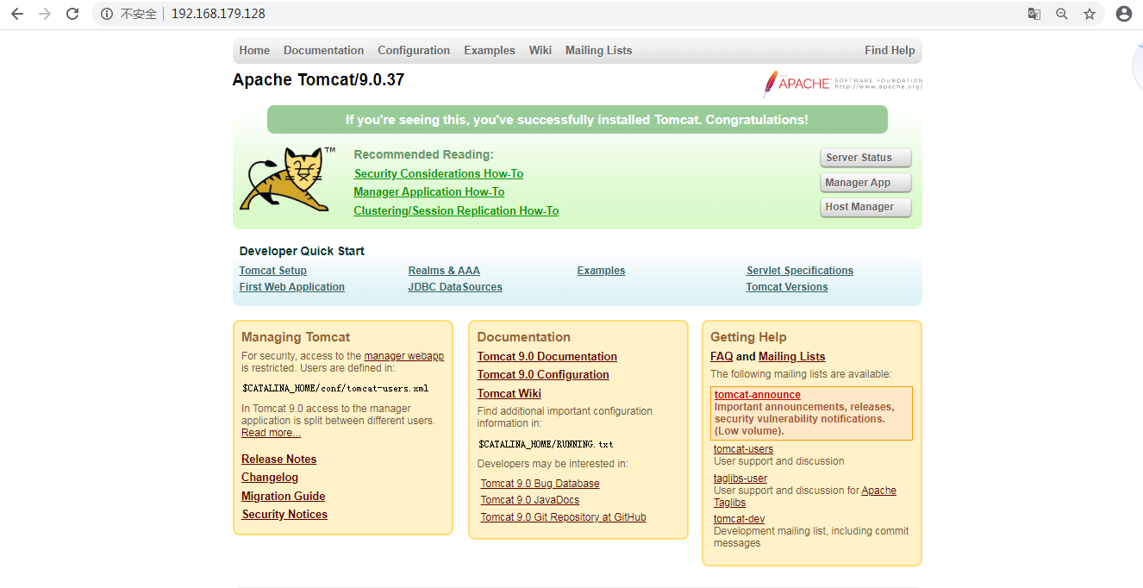1143x588 pixels.
Task: Click the zoom magnifier icon in the address bar
Action: (x=1062, y=14)
